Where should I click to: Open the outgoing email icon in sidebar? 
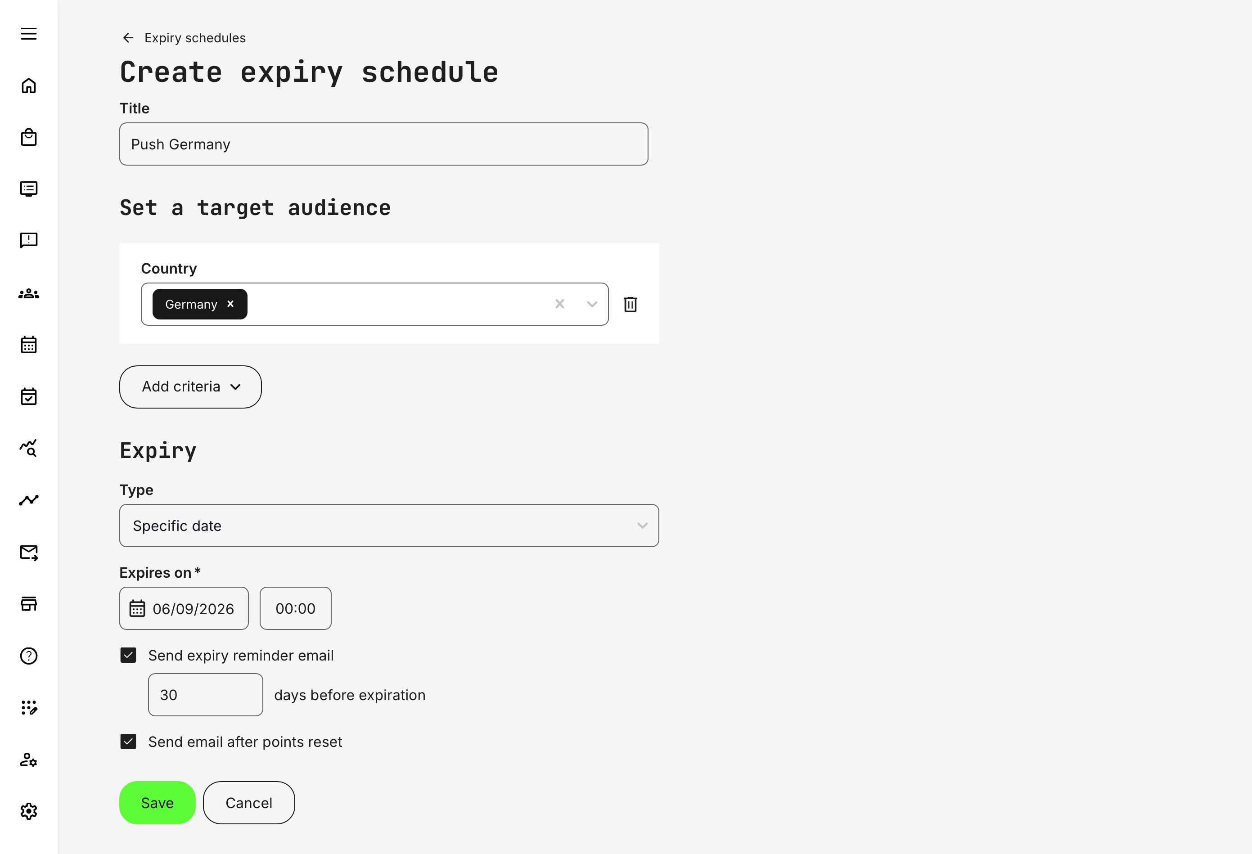(x=28, y=552)
